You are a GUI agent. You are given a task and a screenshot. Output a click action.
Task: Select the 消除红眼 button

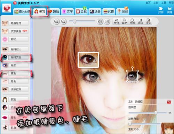click(18, 89)
